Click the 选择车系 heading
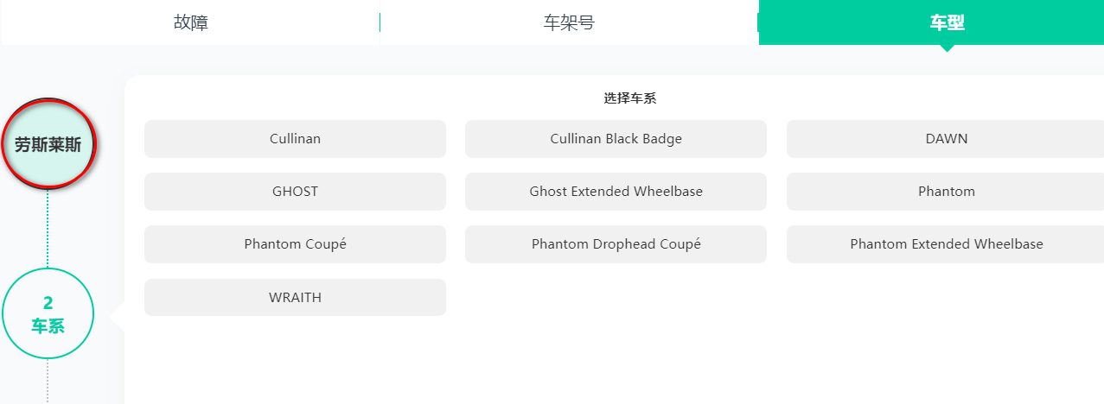The height and width of the screenshot is (404, 1104). pyautogui.click(x=629, y=98)
